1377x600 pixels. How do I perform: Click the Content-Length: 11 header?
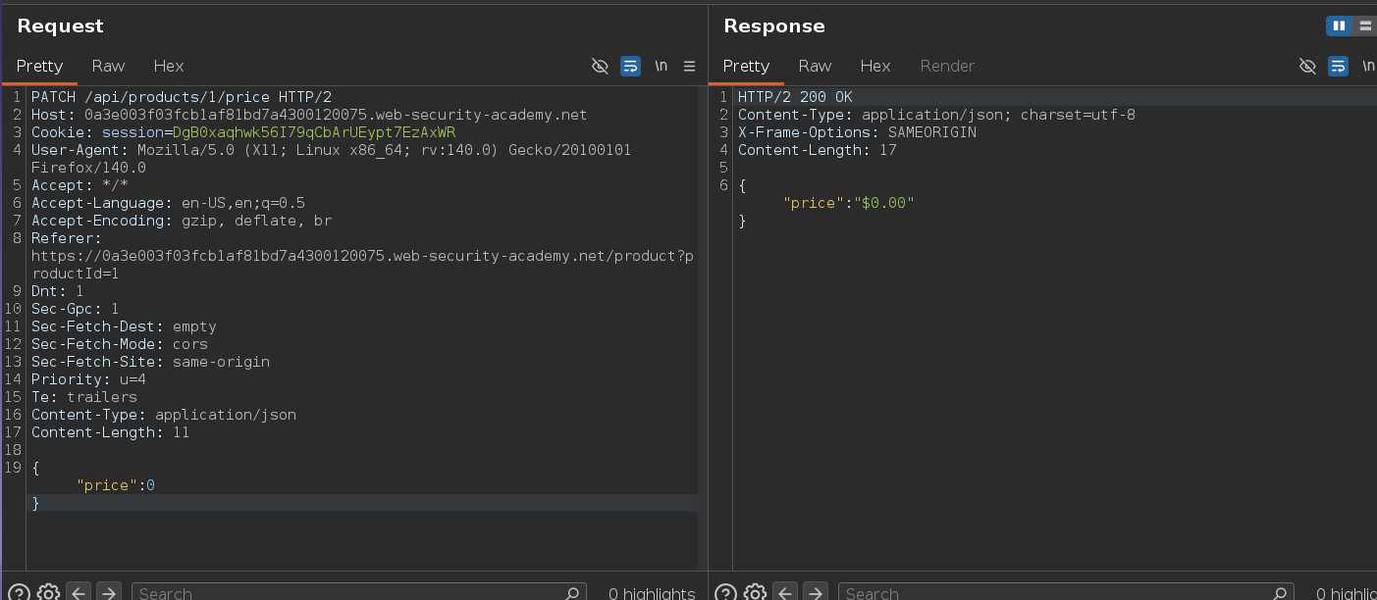110,432
